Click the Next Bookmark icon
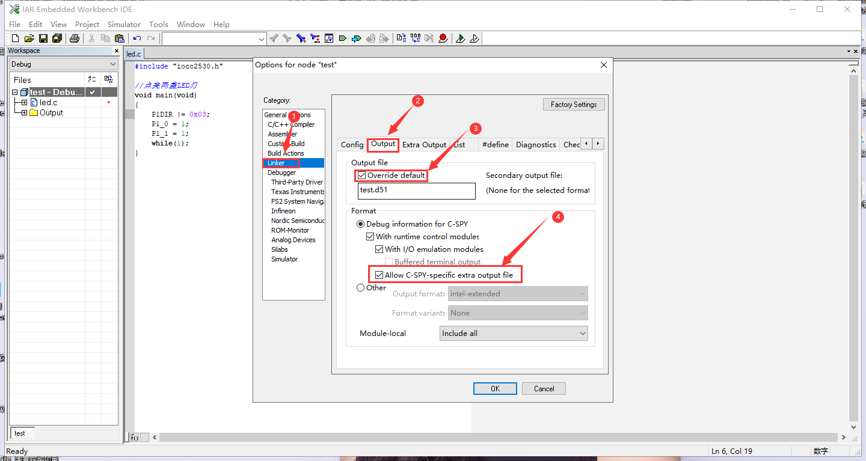The height and width of the screenshot is (461, 866). (357, 38)
